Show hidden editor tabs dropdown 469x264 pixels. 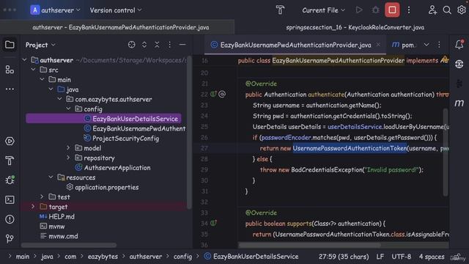[426, 45]
